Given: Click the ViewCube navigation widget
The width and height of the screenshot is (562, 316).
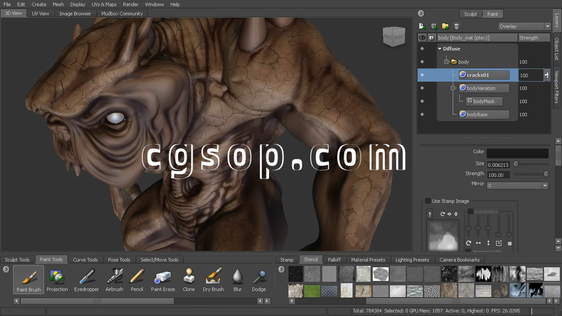Looking at the screenshot, I should [393, 36].
